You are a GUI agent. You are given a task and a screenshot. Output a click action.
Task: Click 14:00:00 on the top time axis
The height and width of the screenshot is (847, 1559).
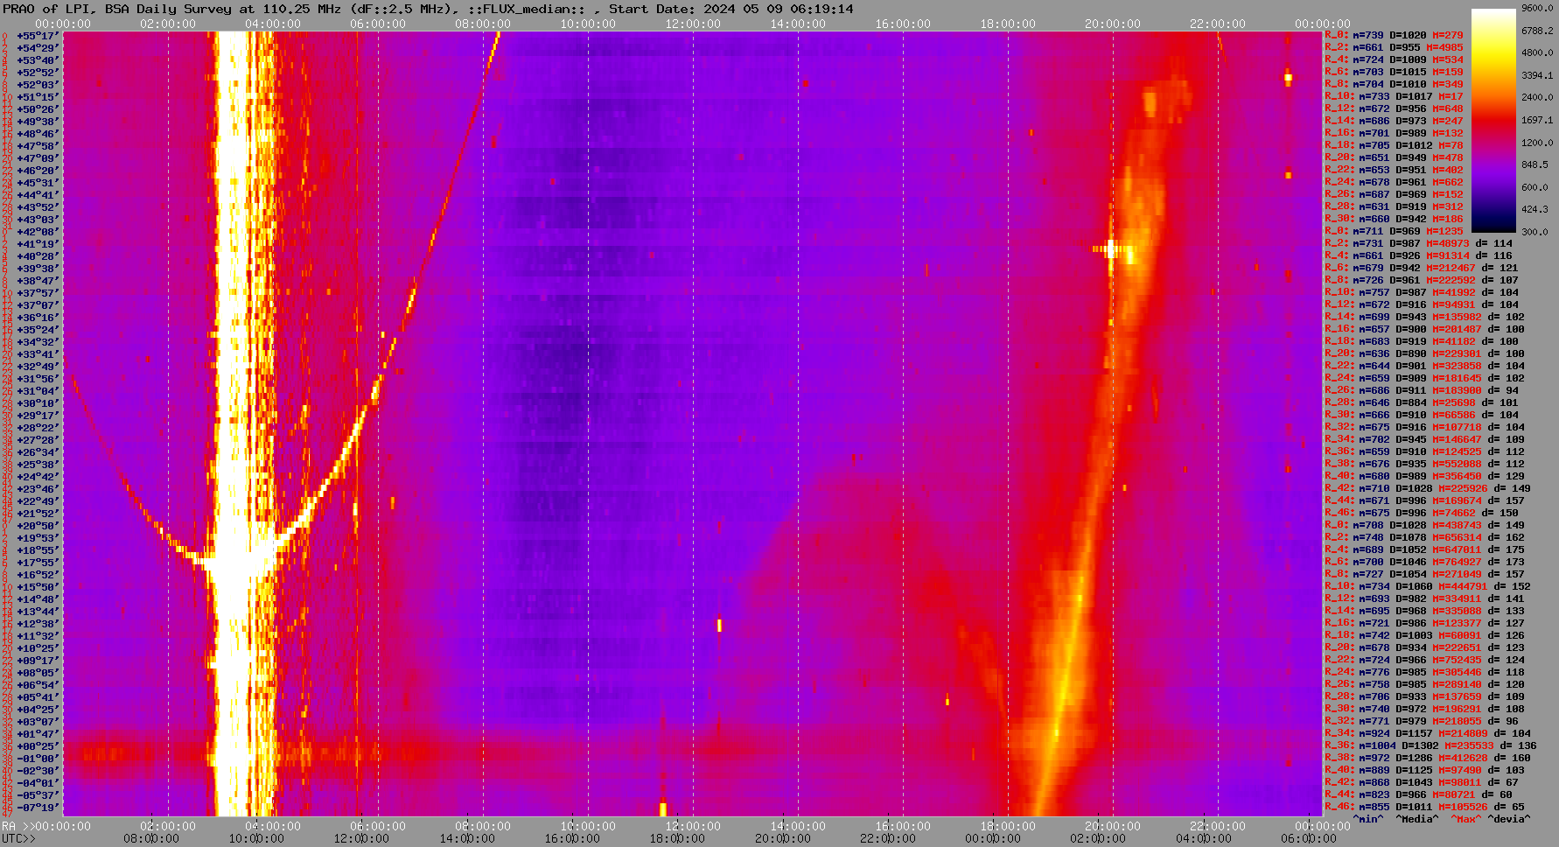pos(798,24)
